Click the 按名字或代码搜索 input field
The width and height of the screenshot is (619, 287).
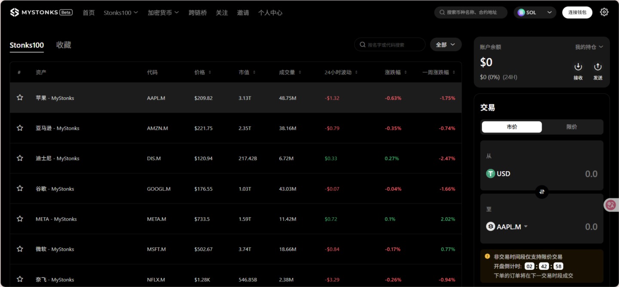(389, 44)
